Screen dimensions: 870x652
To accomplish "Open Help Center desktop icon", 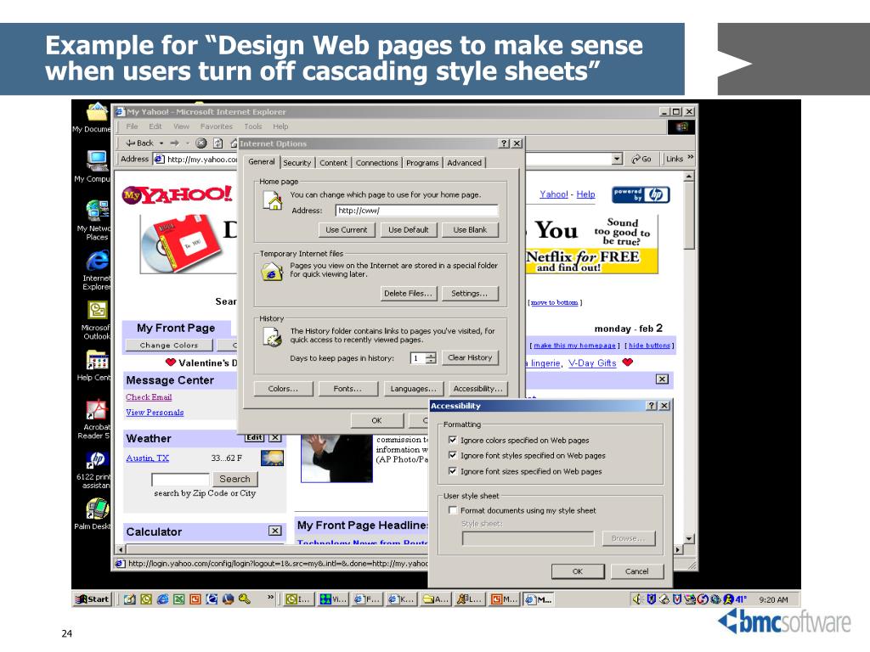I will click(97, 360).
